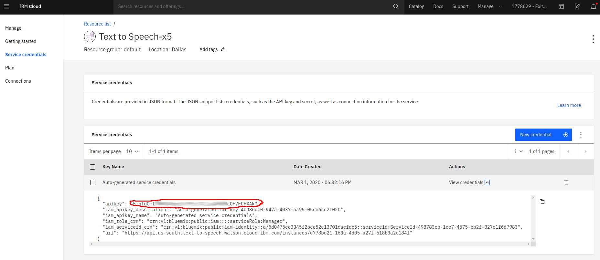Image resolution: width=600 pixels, height=260 pixels.
Task: Open the credentials table overflow menu
Action: click(x=581, y=135)
